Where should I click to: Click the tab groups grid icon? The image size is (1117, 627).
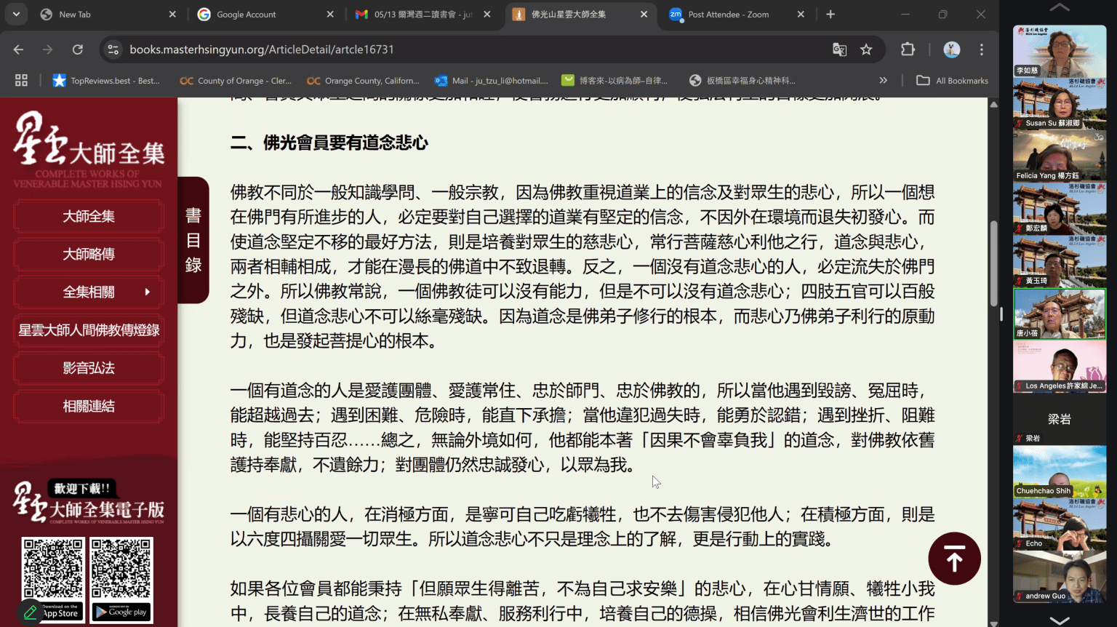(20, 80)
